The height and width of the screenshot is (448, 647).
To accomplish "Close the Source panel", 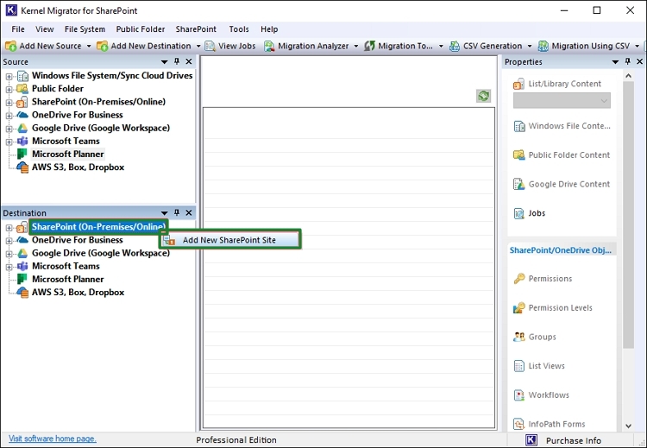I will click(189, 61).
